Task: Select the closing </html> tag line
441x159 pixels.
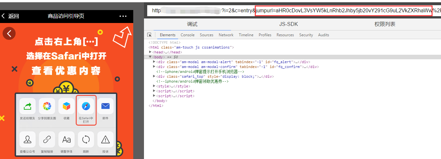Action: click(x=156, y=106)
